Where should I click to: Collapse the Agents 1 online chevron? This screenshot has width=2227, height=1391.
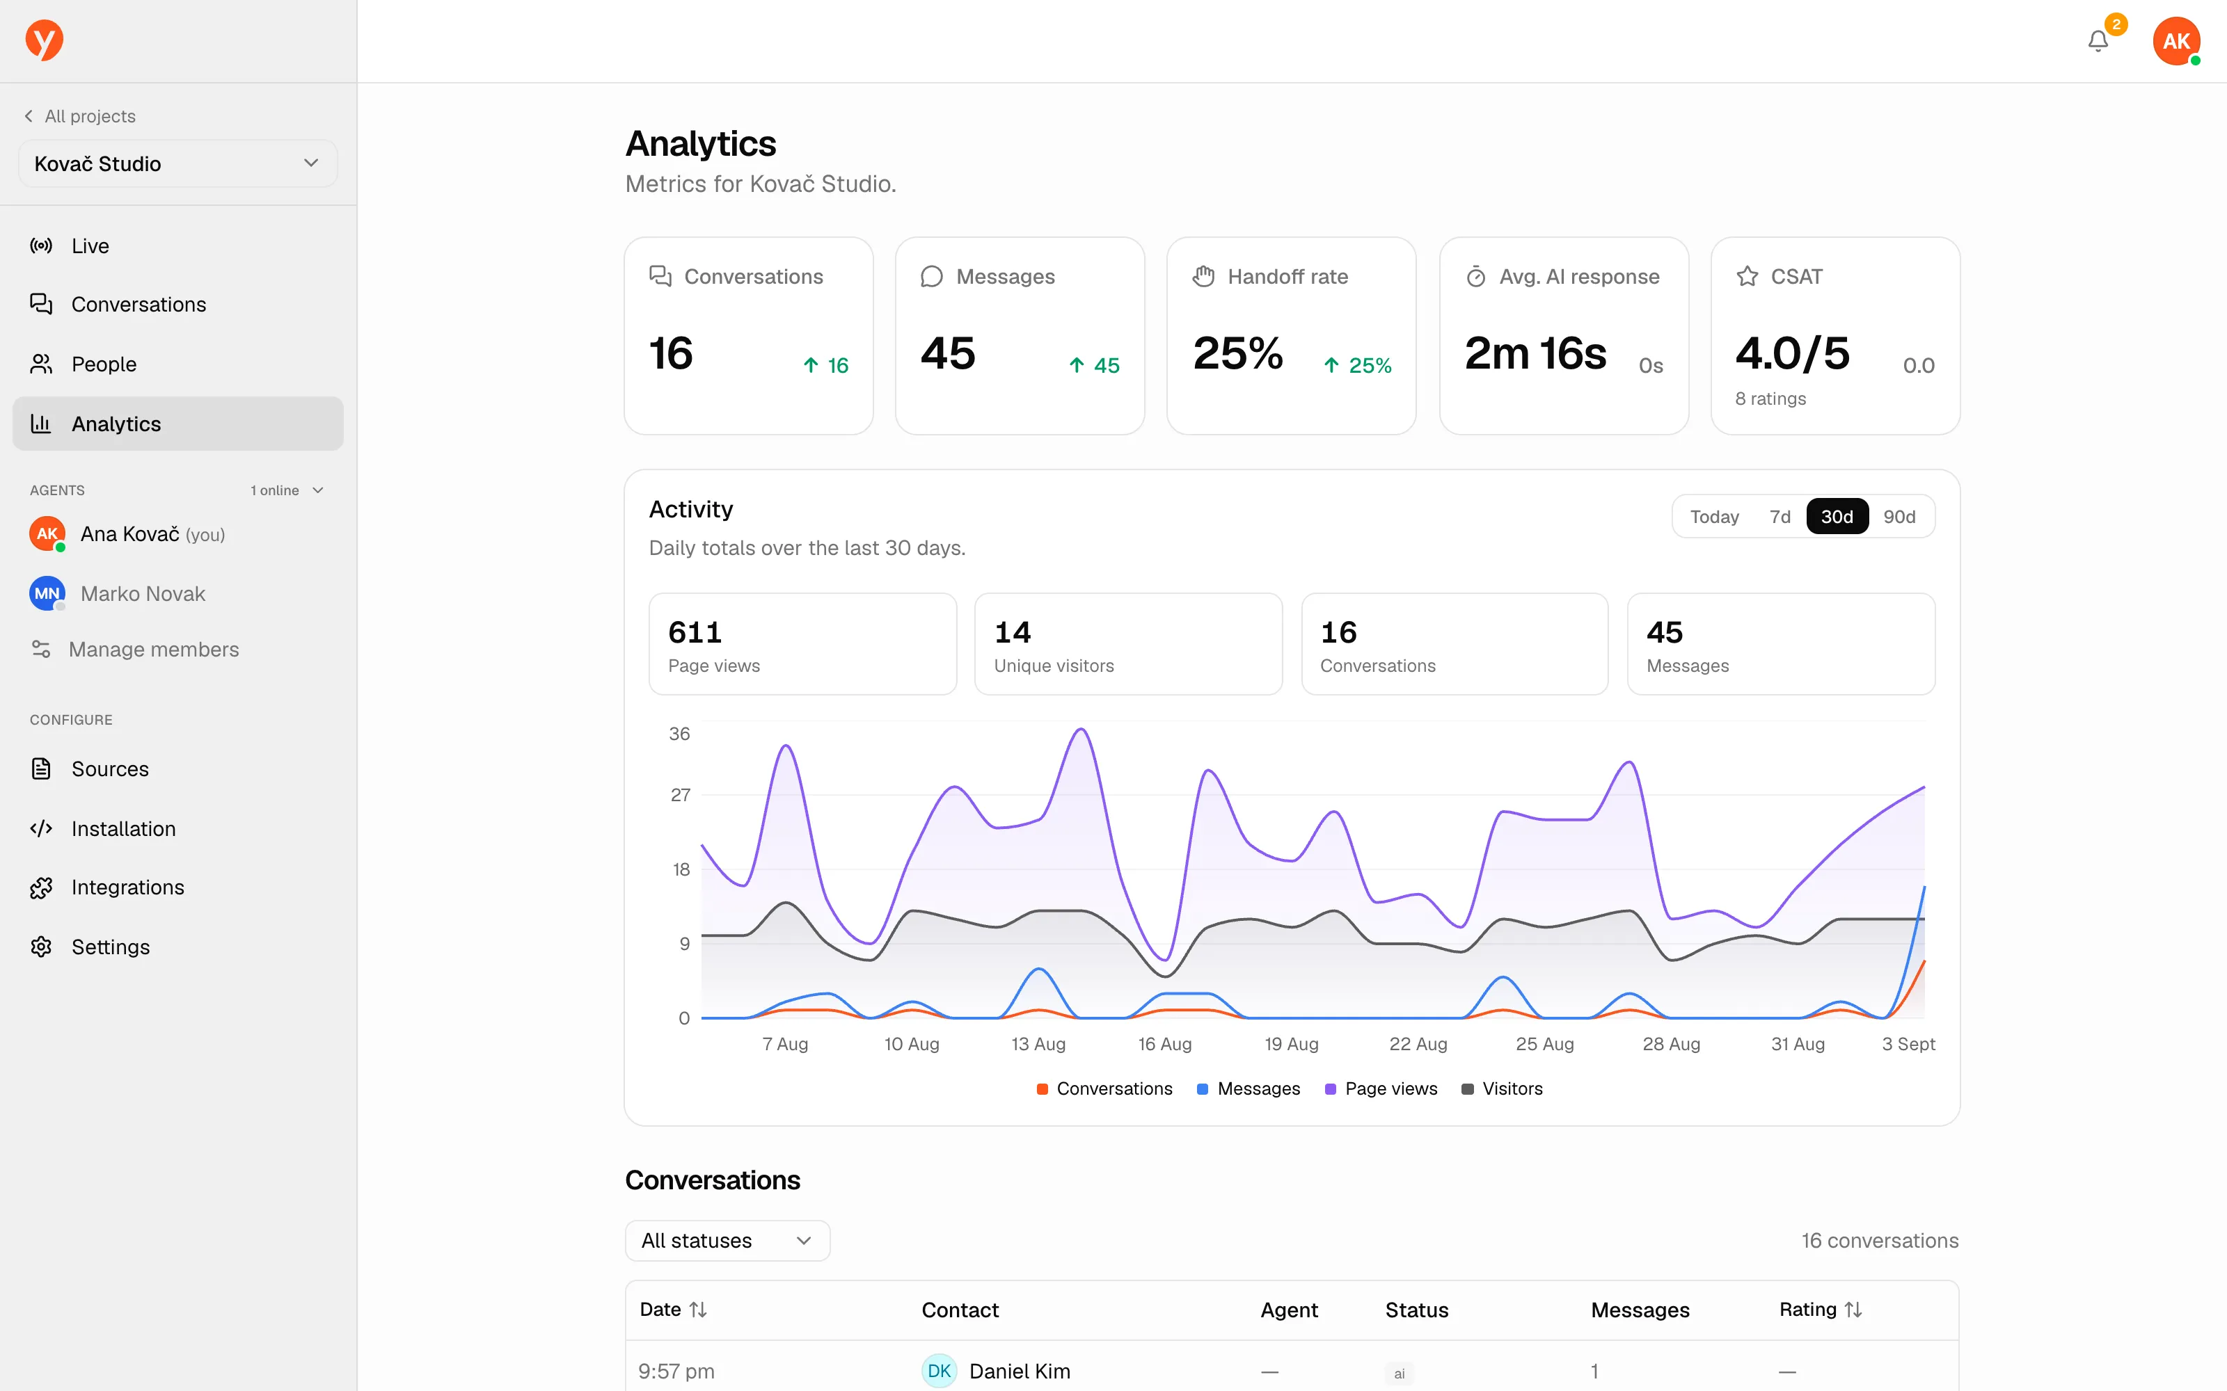[319, 490]
